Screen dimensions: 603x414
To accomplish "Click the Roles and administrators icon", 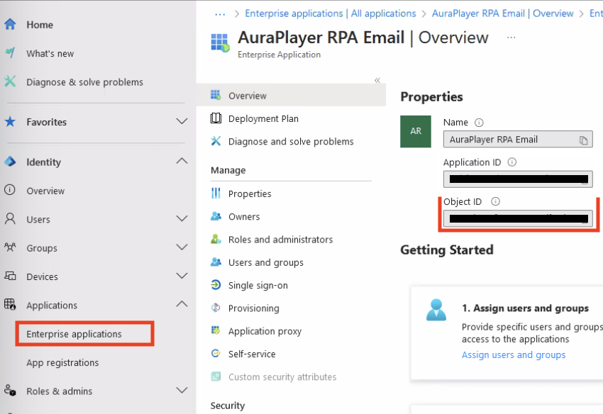I will pos(216,239).
